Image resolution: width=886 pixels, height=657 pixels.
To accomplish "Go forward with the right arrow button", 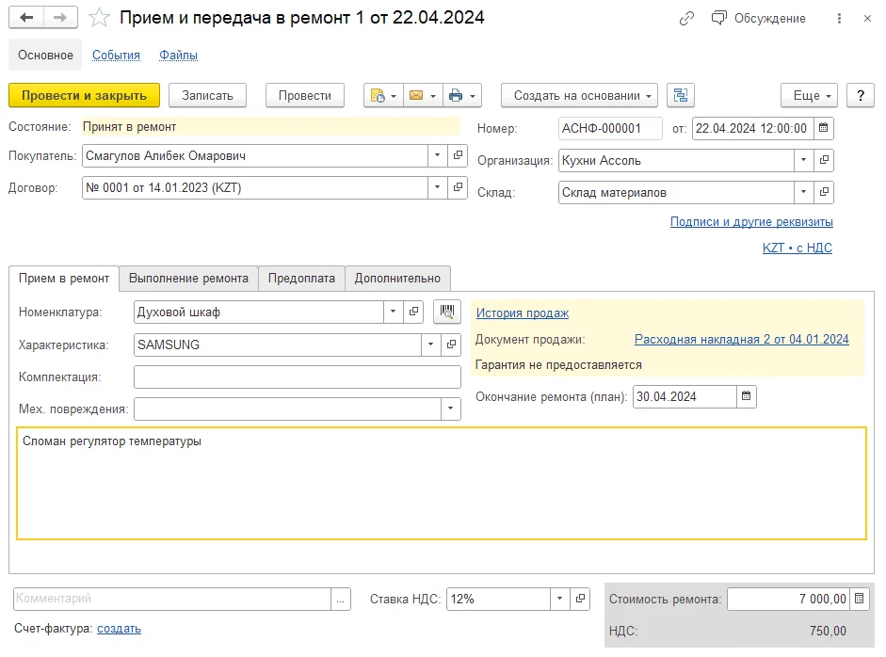I will click(x=60, y=18).
